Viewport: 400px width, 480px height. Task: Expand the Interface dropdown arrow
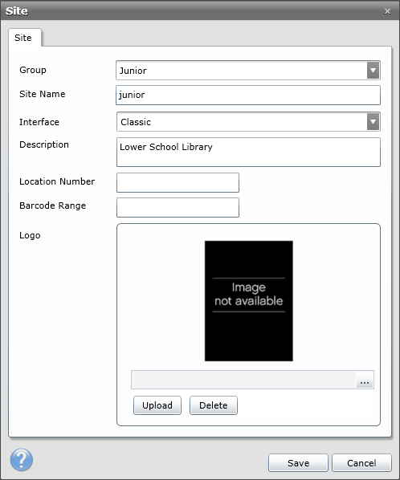coord(373,121)
